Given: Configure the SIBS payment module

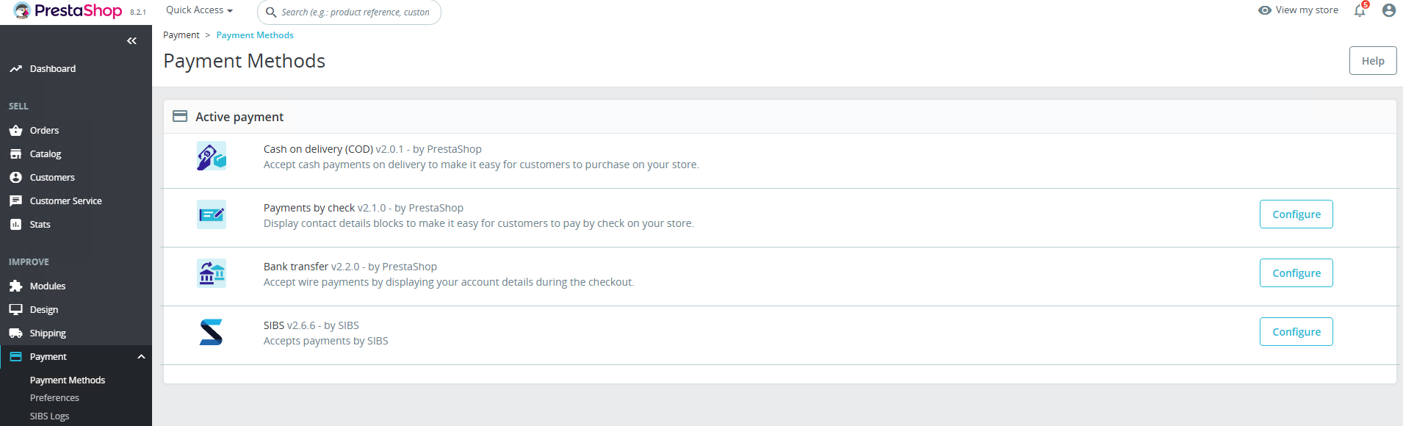Looking at the screenshot, I should click(1296, 332).
